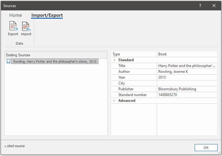Image resolution: width=222 pixels, height=156 pixels.
Task: Click the Data group label
Action: pyautogui.click(x=19, y=43)
